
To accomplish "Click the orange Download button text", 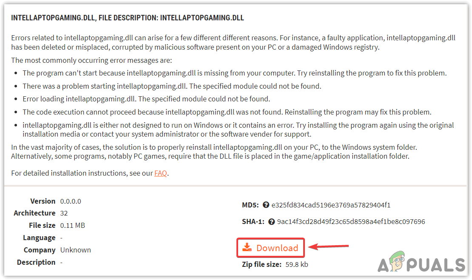I will [x=277, y=248].
